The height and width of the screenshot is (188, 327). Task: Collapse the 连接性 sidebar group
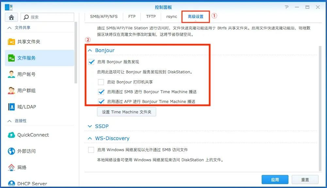point(9,121)
